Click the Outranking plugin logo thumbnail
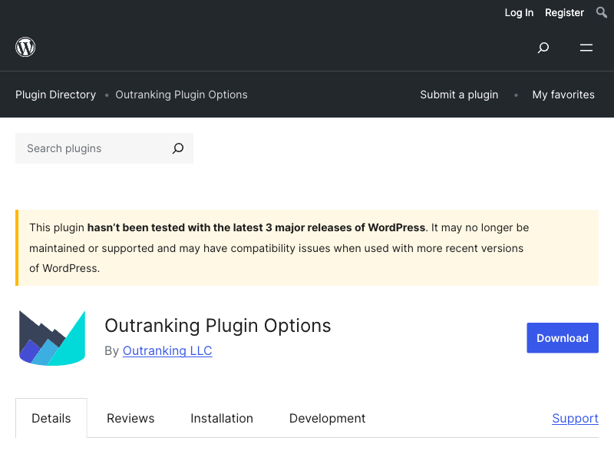Screen dimensions: 614x461 pos(52,338)
